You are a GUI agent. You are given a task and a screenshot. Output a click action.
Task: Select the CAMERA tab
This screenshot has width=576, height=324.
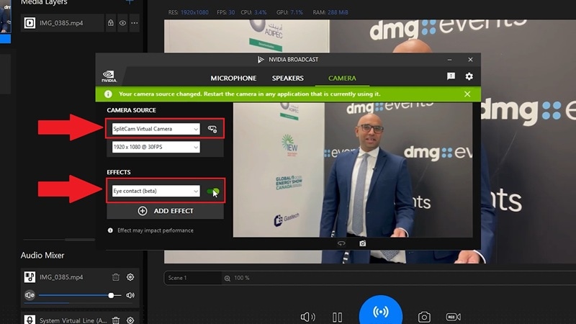[342, 78]
